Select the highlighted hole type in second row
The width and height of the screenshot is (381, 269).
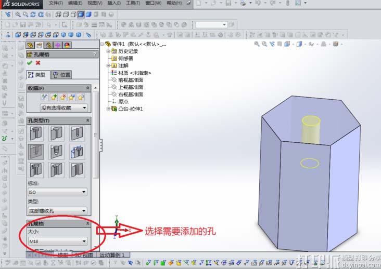coord(37,152)
